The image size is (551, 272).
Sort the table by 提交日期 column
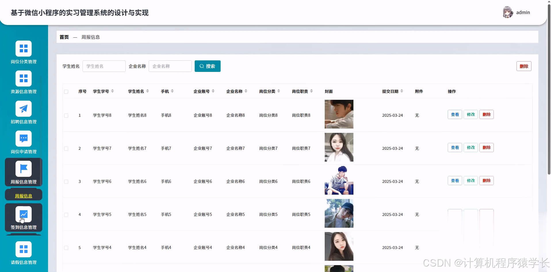[402, 91]
